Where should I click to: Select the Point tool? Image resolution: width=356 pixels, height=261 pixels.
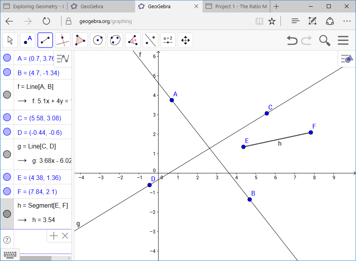[27, 40]
